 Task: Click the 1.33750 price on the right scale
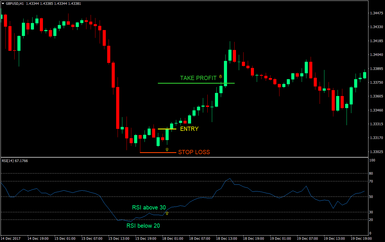click(x=376, y=82)
